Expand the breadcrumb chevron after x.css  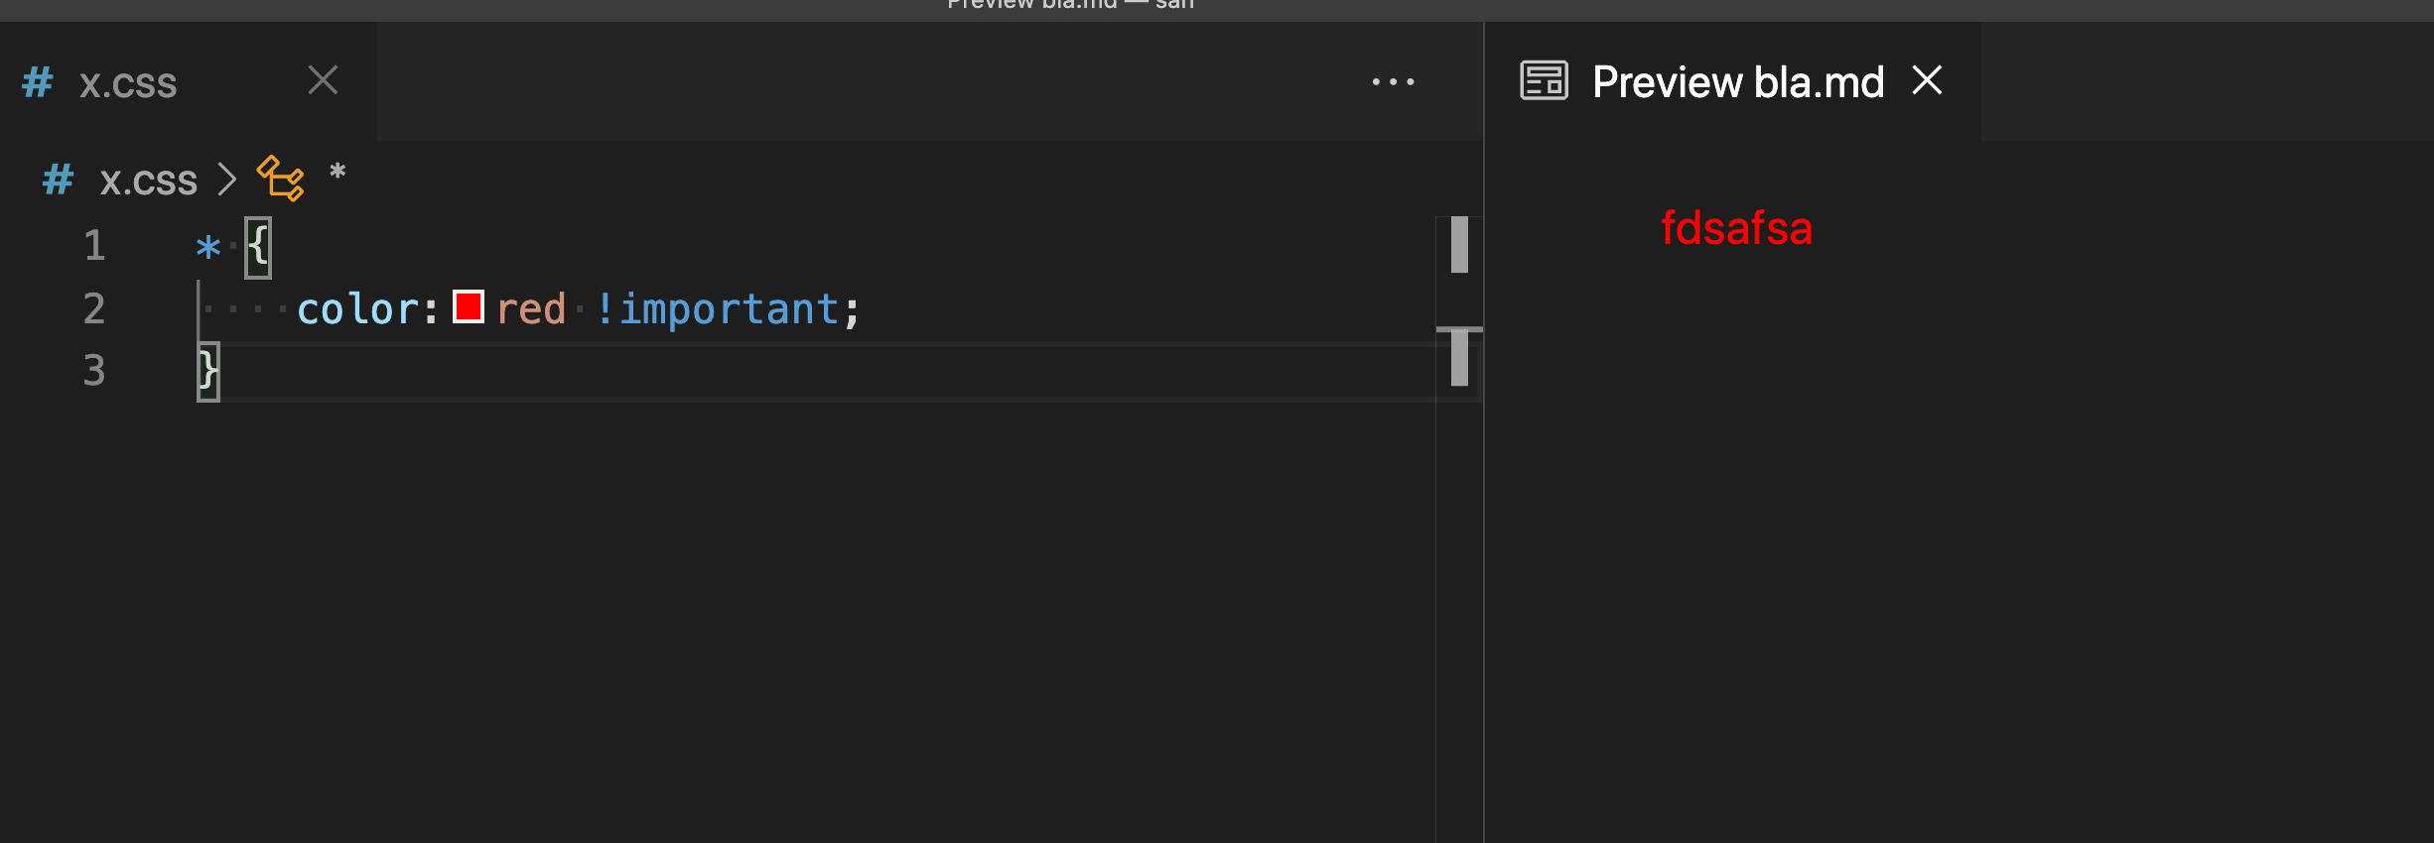229,179
